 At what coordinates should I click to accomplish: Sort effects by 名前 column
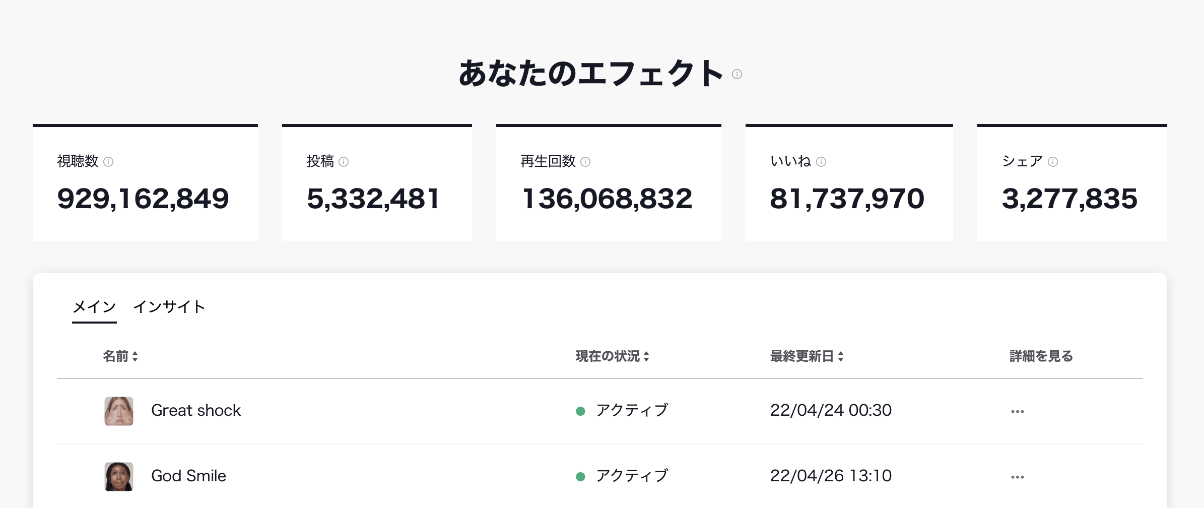coord(120,356)
